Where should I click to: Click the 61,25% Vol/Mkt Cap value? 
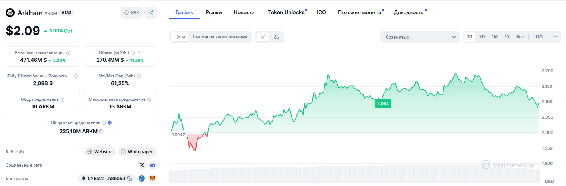[x=120, y=83]
